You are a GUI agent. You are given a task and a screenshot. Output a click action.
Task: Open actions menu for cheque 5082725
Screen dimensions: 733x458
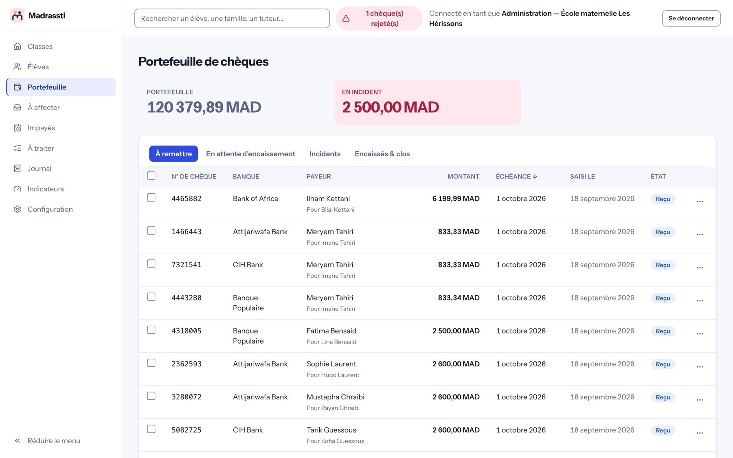pos(700,433)
